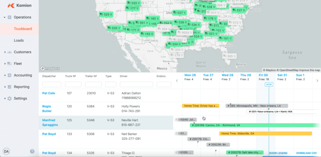Image resolution: width=321 pixels, height=157 pixels.
Task: Open load 285 Minneapolis - New Orleans bar
Action: (x=257, y=106)
